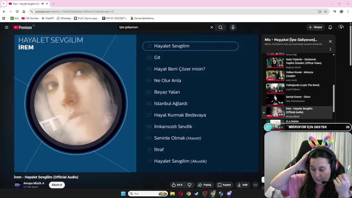Reload the page in Chrome

pyautogui.click(x=17, y=12)
